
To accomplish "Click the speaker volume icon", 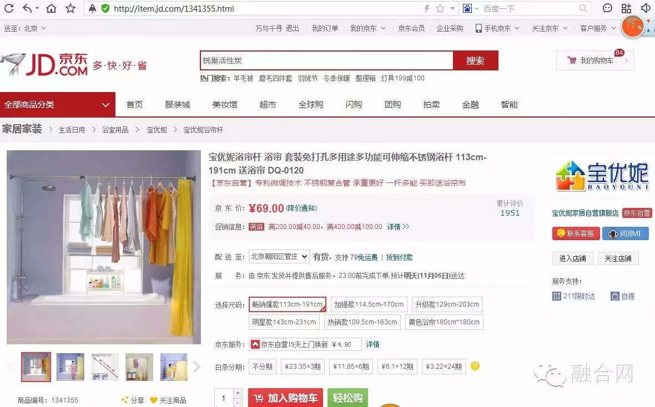I will point(646,8).
